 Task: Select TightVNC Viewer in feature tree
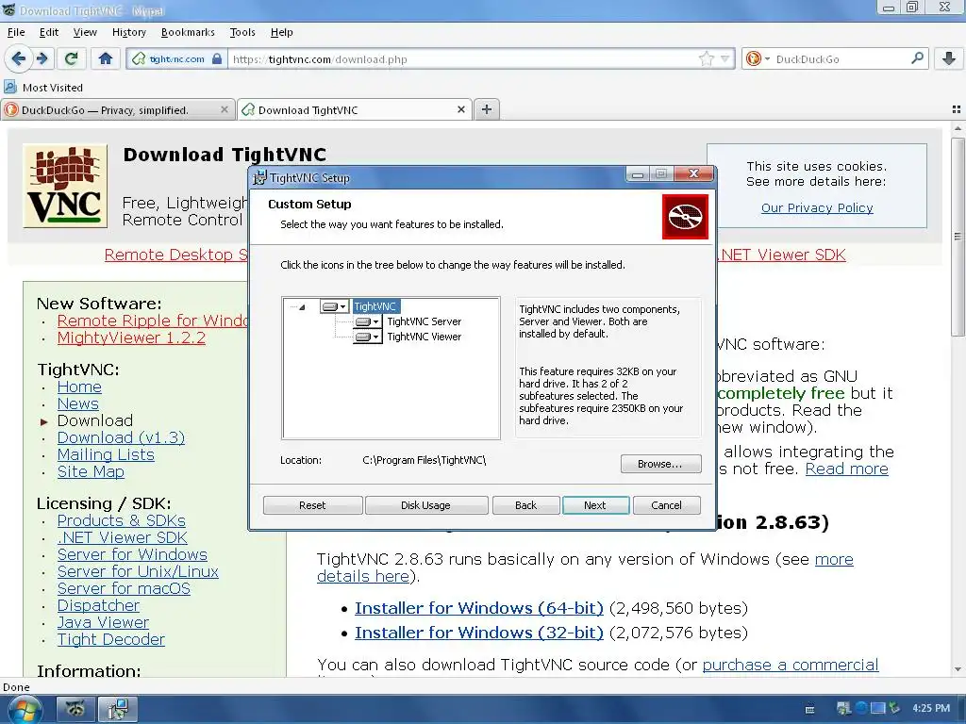pyautogui.click(x=424, y=337)
